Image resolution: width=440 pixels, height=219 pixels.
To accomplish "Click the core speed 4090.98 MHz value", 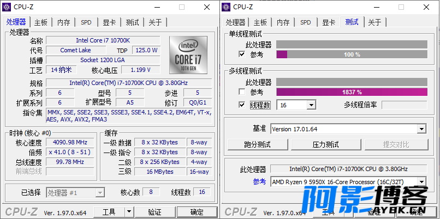I will 70,142.
